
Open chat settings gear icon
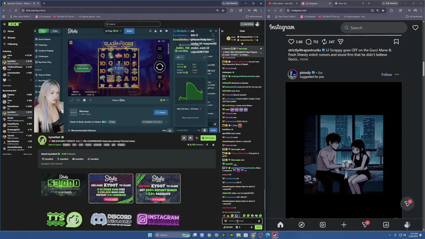pos(251,227)
